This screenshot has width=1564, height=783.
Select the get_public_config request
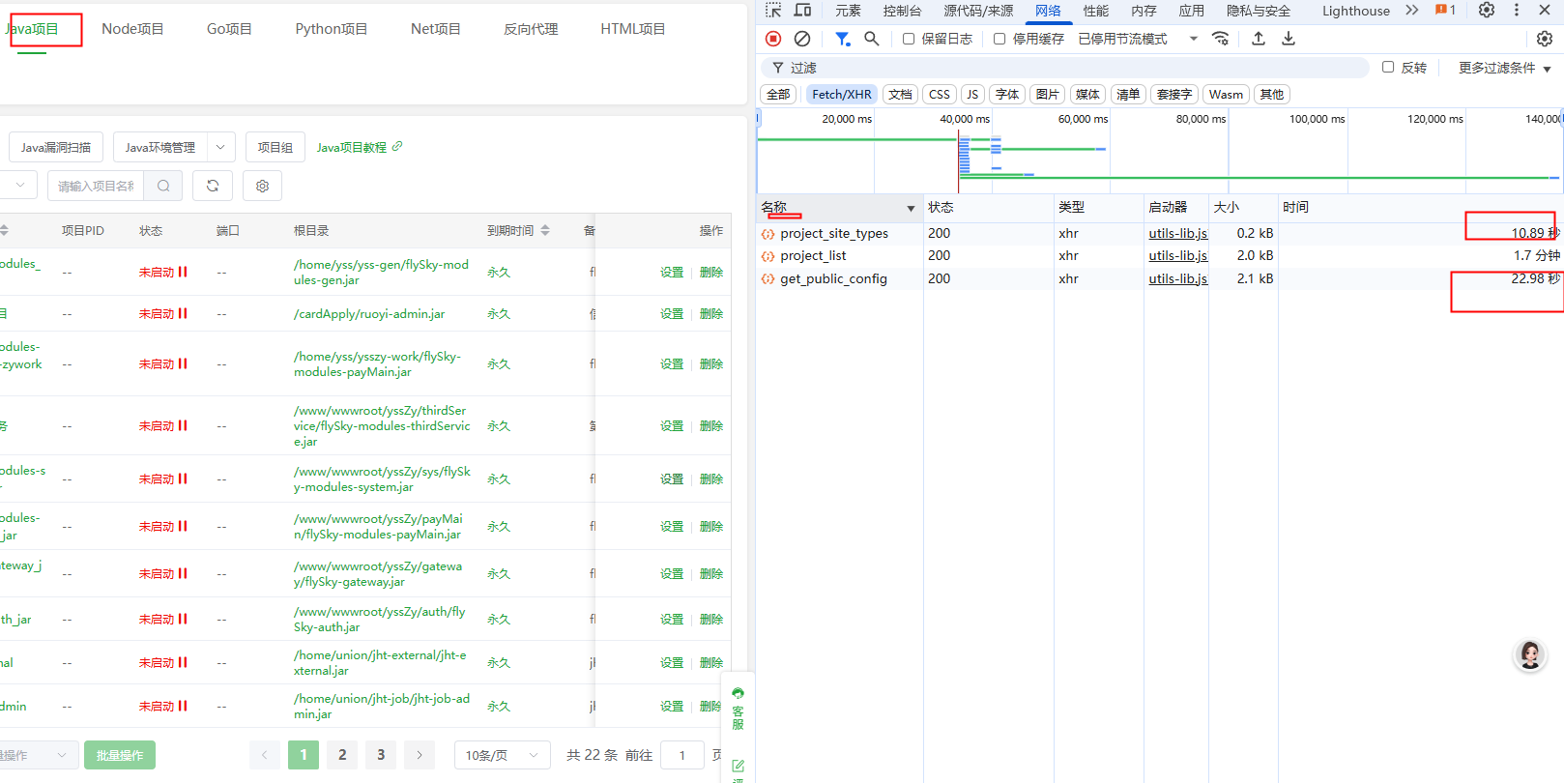(x=833, y=278)
